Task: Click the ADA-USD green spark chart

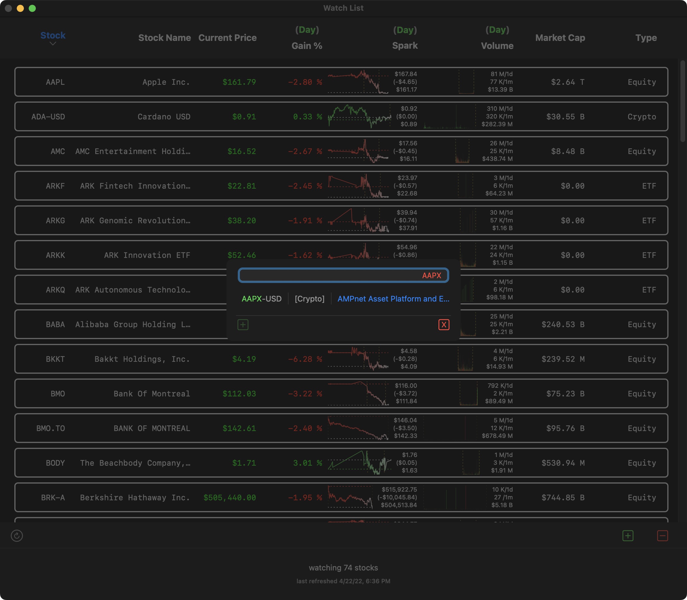Action: coord(359,116)
